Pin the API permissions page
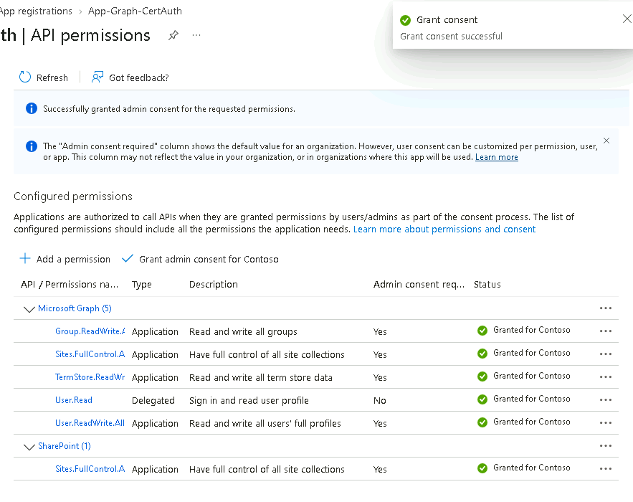Screen dimensions: 633x502 (x=173, y=36)
